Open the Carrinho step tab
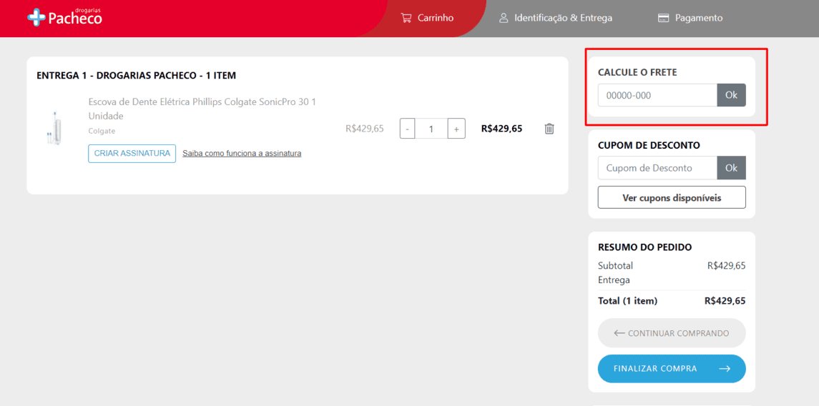This screenshot has width=819, height=406. [427, 18]
